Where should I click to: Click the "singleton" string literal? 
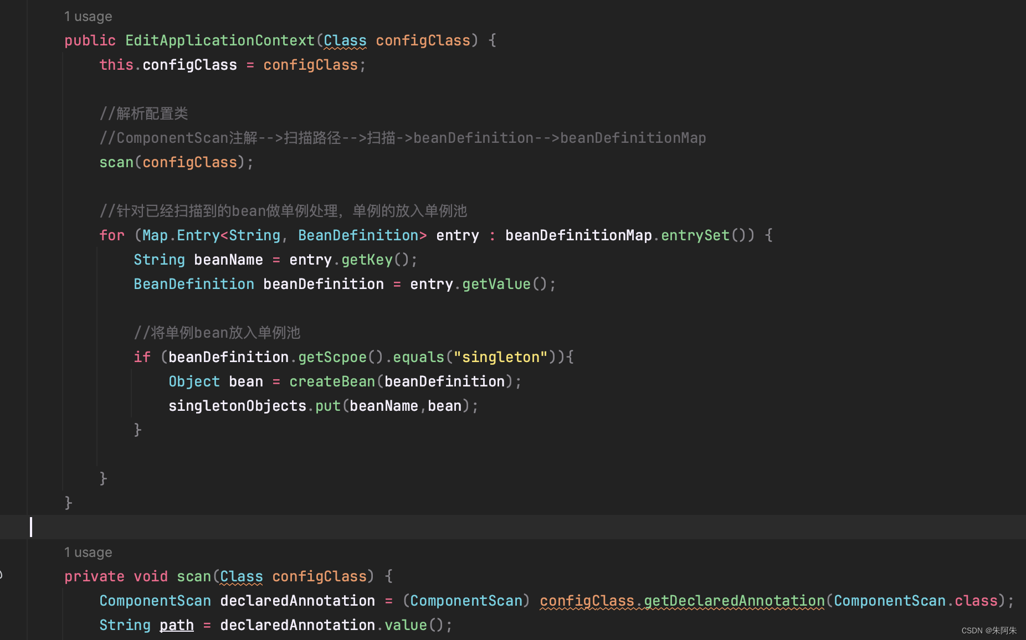coord(501,357)
